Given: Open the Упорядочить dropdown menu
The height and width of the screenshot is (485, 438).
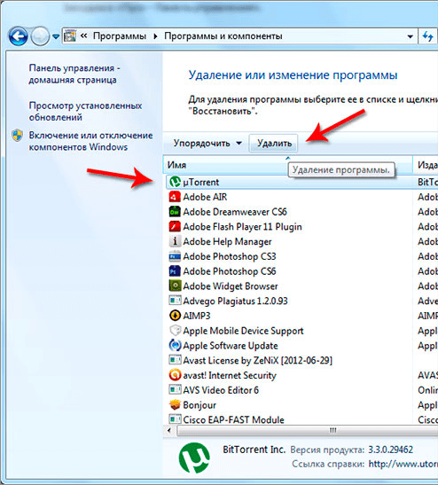Looking at the screenshot, I should [x=207, y=144].
